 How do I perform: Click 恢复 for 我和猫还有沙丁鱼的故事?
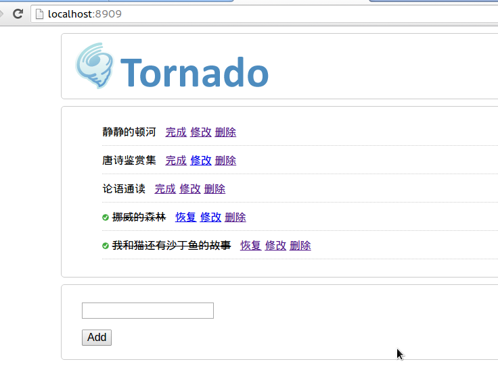coord(251,246)
